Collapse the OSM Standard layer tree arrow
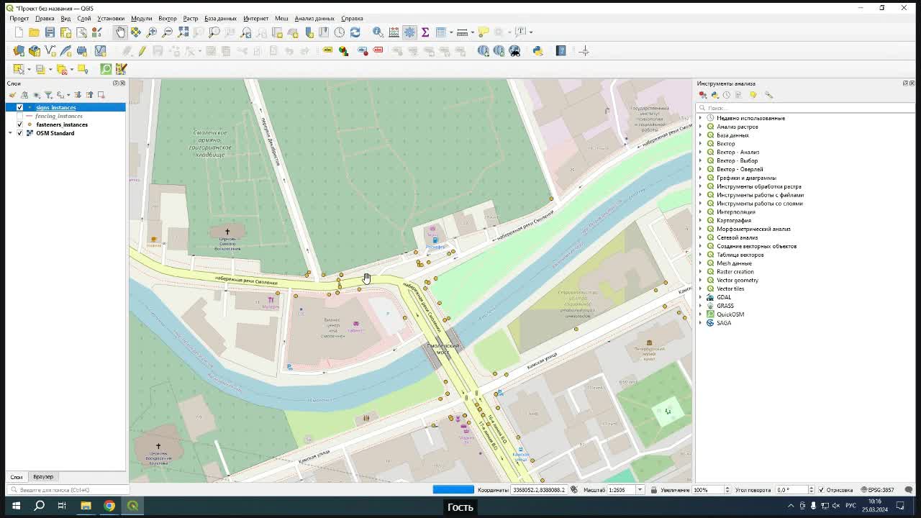This screenshot has height=518, width=921. pyautogui.click(x=10, y=133)
